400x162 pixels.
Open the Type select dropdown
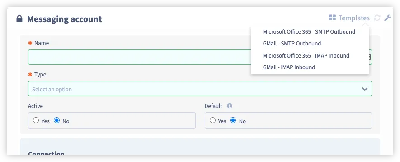click(x=200, y=89)
